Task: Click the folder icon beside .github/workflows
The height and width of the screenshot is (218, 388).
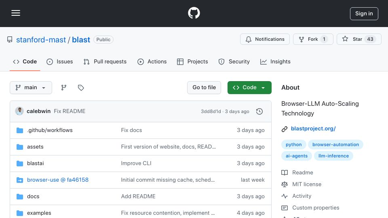Action: click(x=20, y=130)
